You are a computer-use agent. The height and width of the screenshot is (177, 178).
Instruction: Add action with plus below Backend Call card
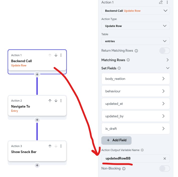[x=37, y=74]
